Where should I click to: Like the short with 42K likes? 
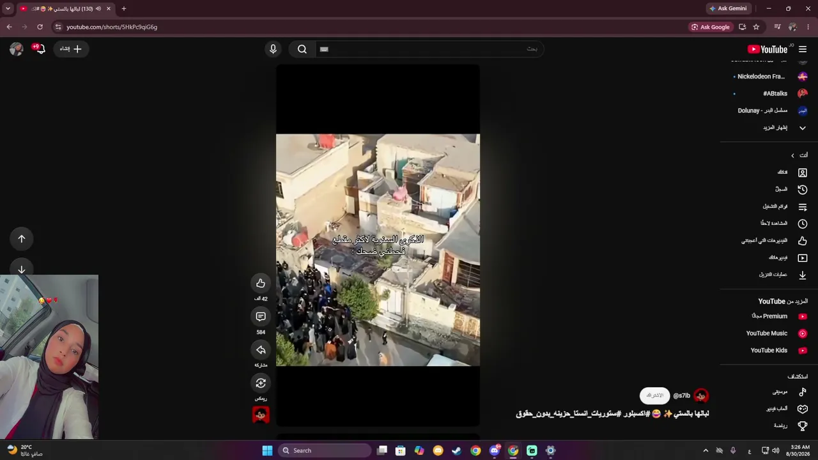pos(261,283)
